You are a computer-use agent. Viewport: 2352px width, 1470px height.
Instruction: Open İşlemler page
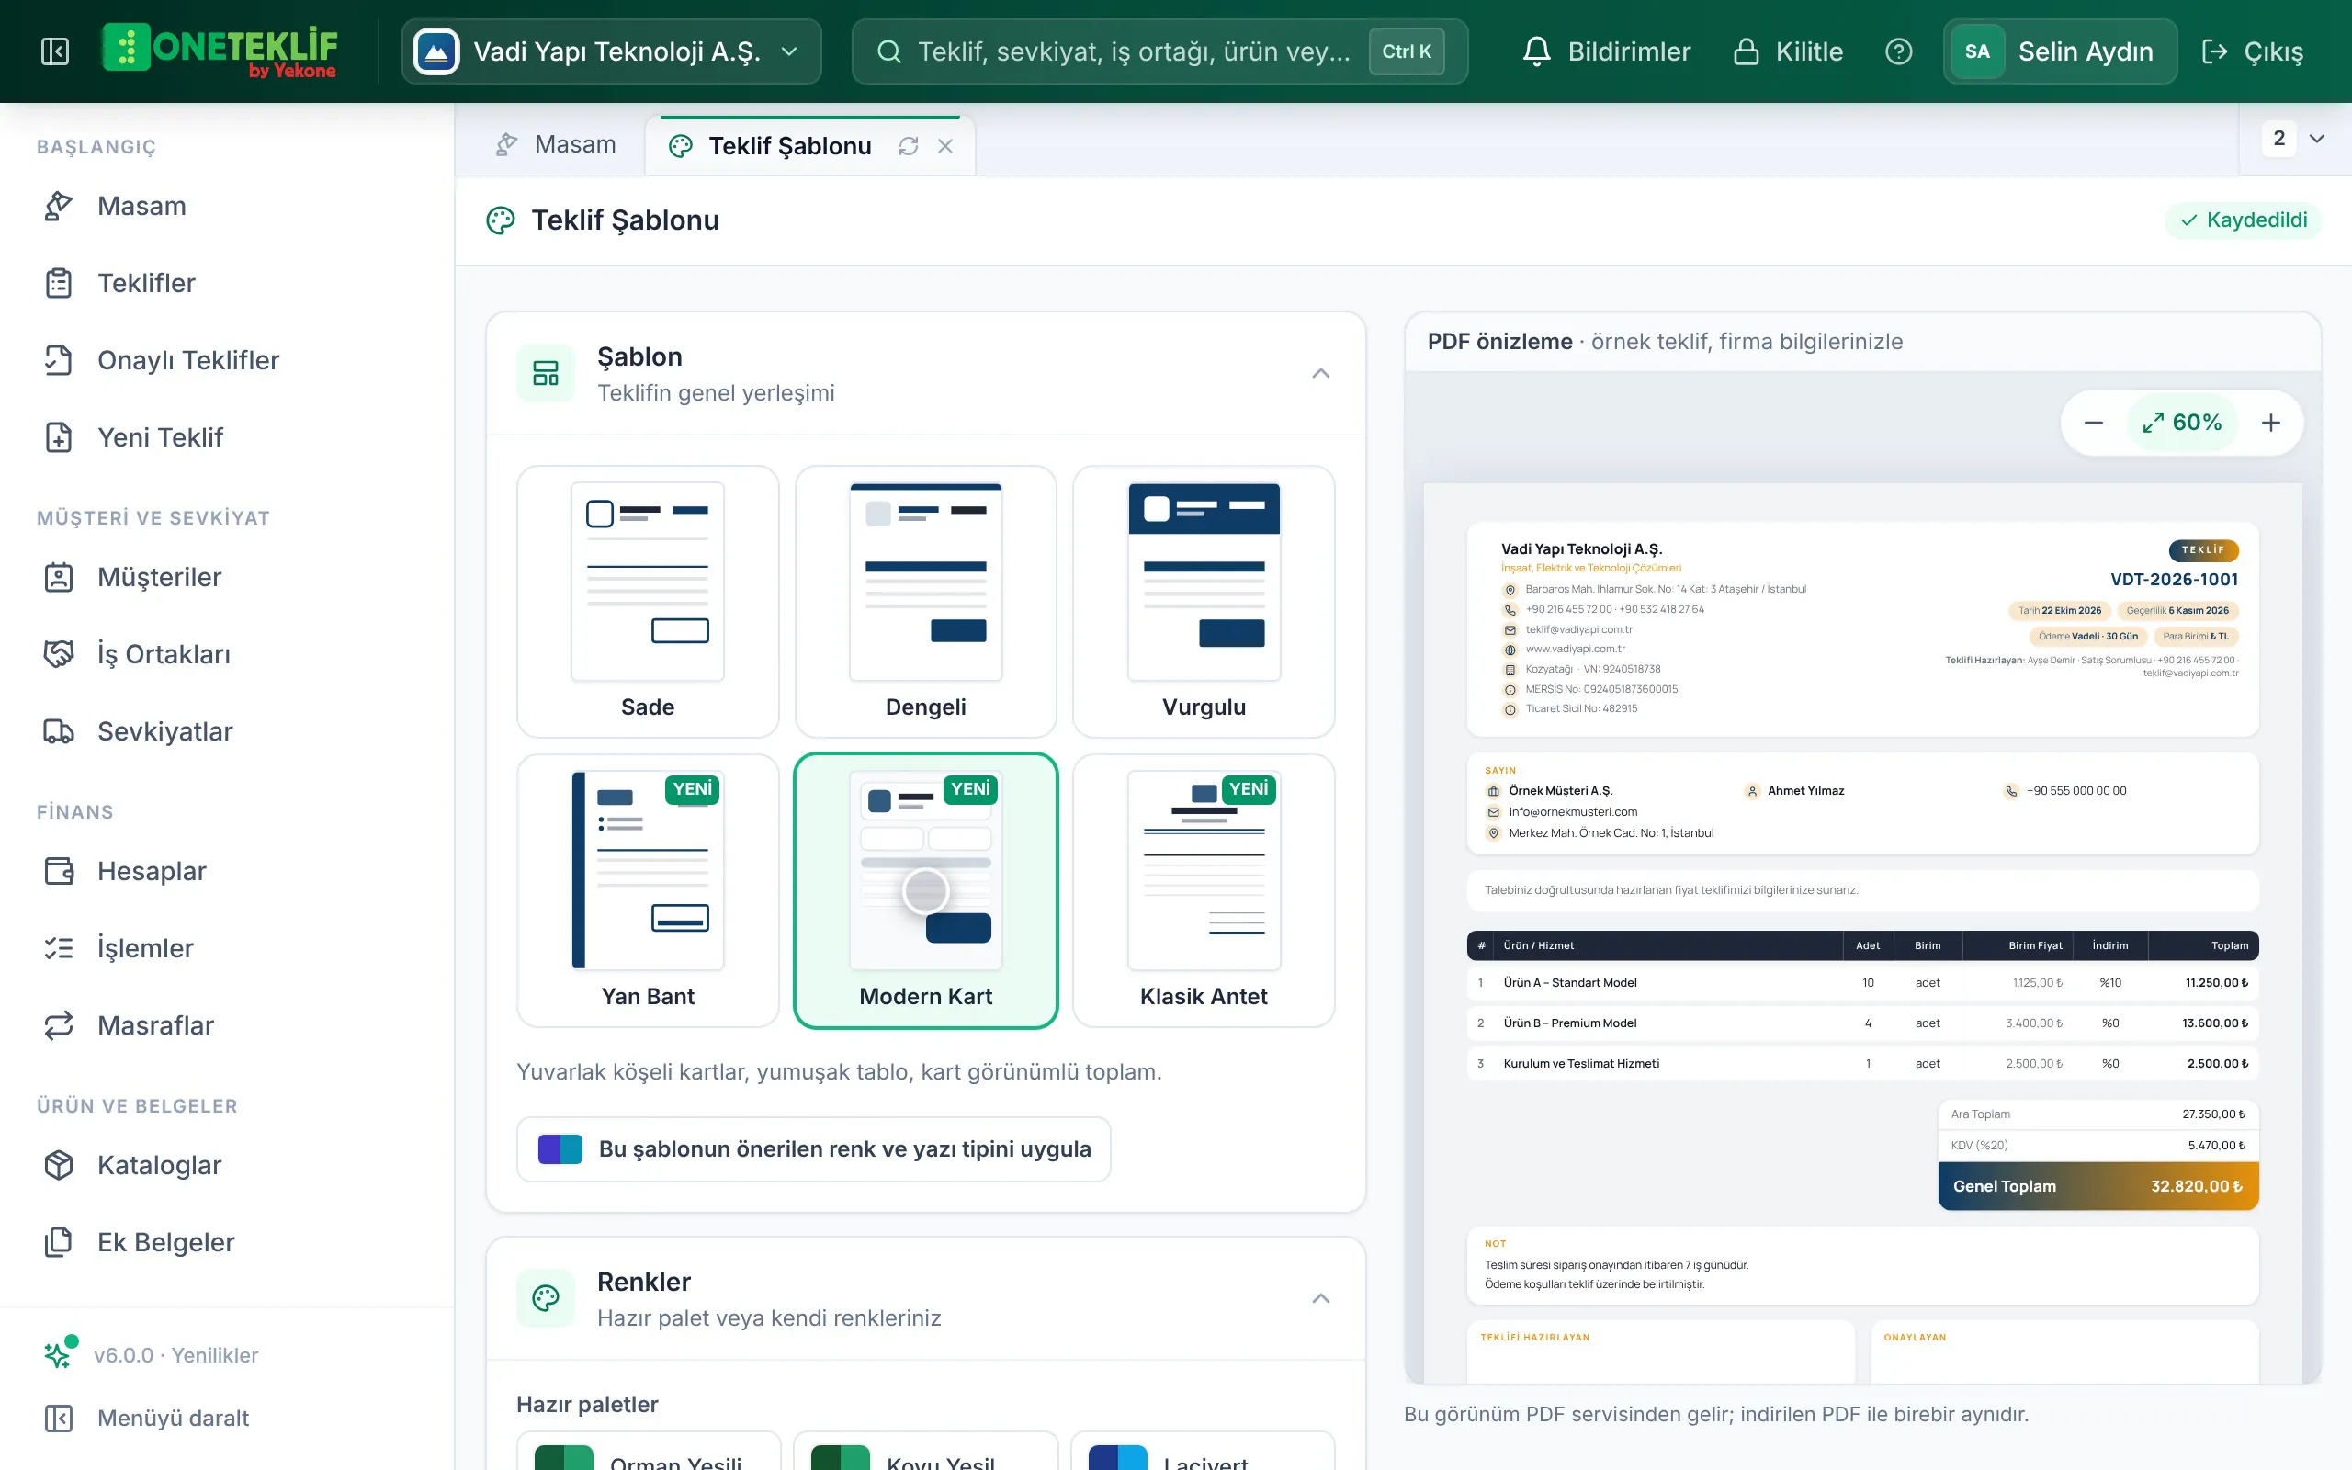[228, 948]
